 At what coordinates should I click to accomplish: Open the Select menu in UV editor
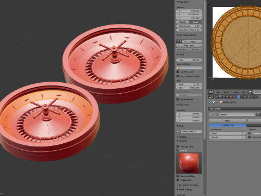click(226, 92)
